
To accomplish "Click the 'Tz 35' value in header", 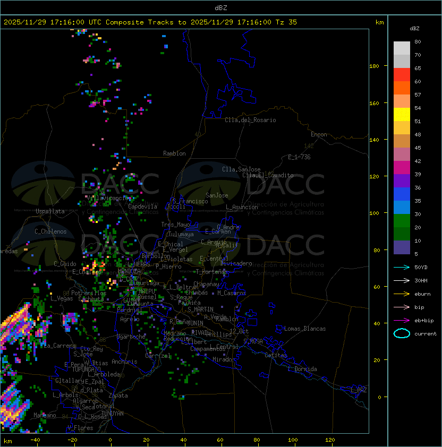I will click(286, 22).
